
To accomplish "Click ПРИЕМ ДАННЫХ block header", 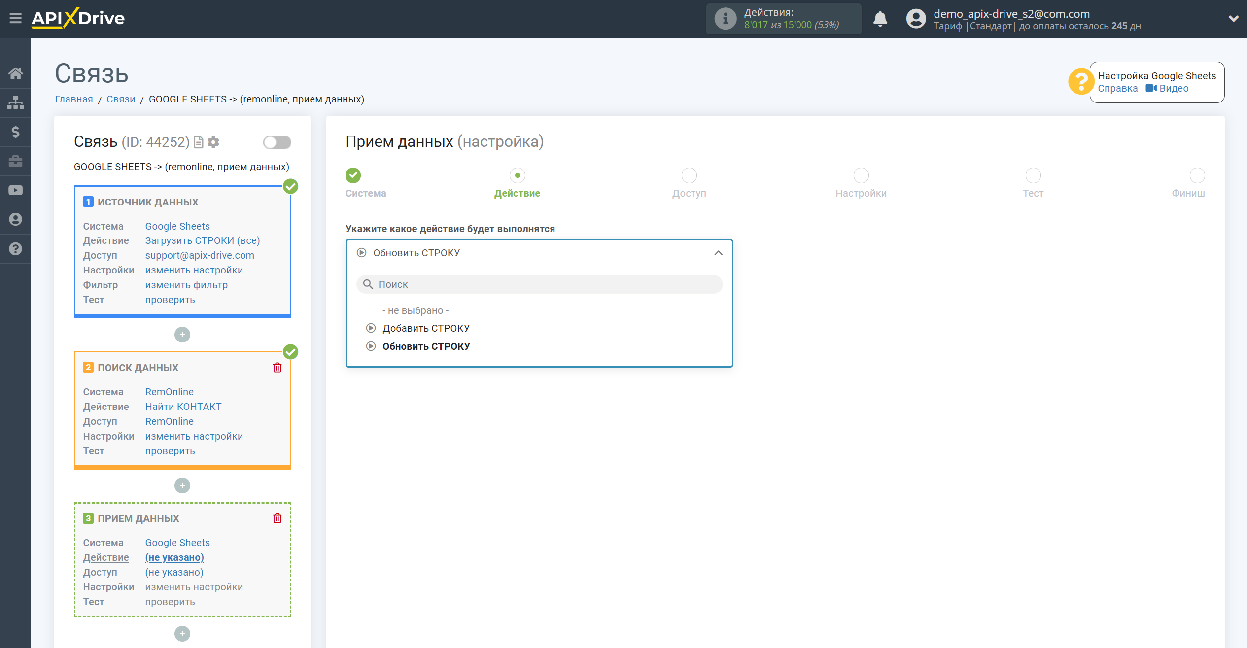I will 139,518.
